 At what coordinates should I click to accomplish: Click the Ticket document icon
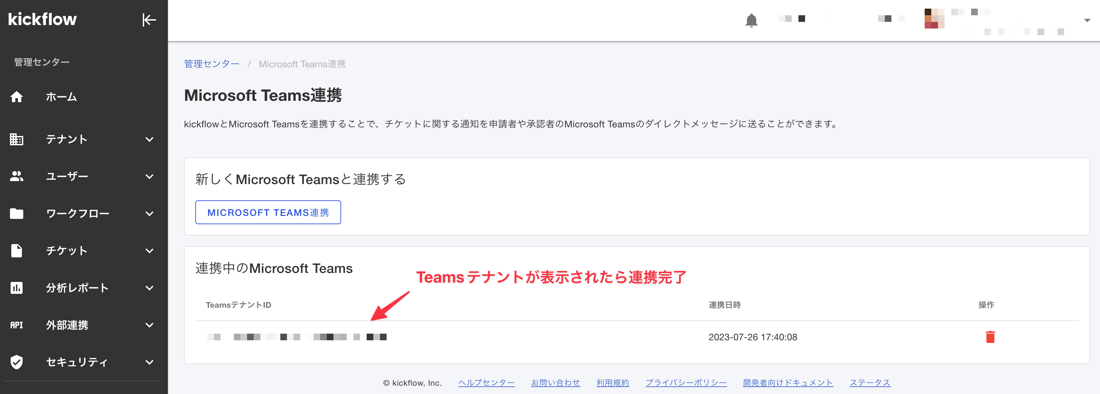point(17,251)
